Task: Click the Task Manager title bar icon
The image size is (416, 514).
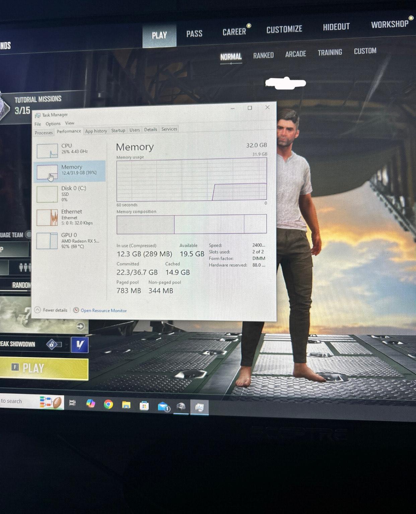Action: 38,115
